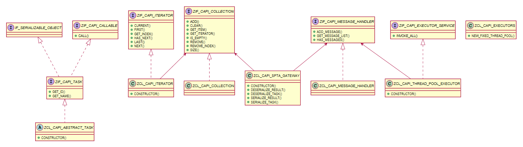Click the ZCL_CAPI_SPTA_GATEWAY class icon
Viewport: 523px width, 147px height.
click(x=250, y=75)
